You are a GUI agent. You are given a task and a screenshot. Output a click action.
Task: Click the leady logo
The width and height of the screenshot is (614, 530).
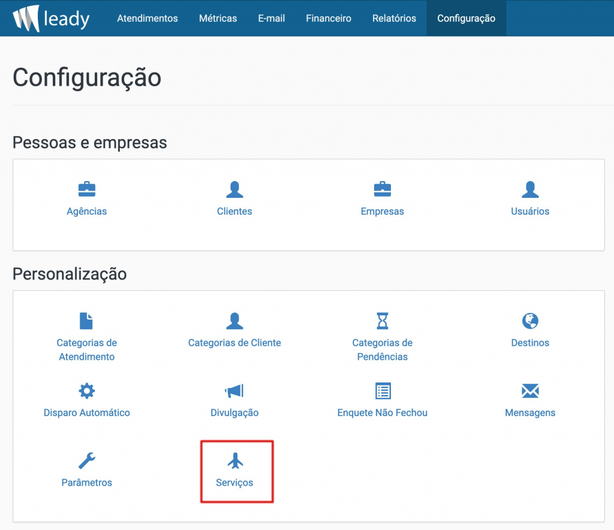coord(51,18)
